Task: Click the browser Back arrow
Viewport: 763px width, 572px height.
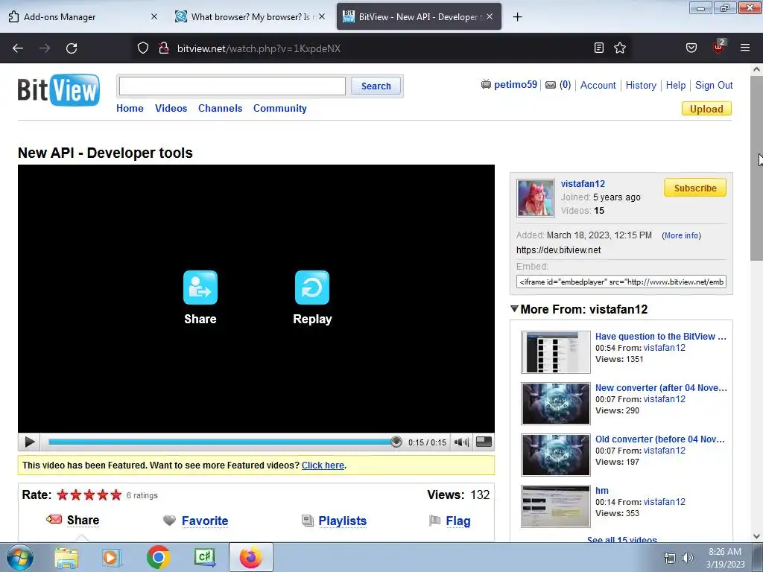Action: (x=18, y=48)
